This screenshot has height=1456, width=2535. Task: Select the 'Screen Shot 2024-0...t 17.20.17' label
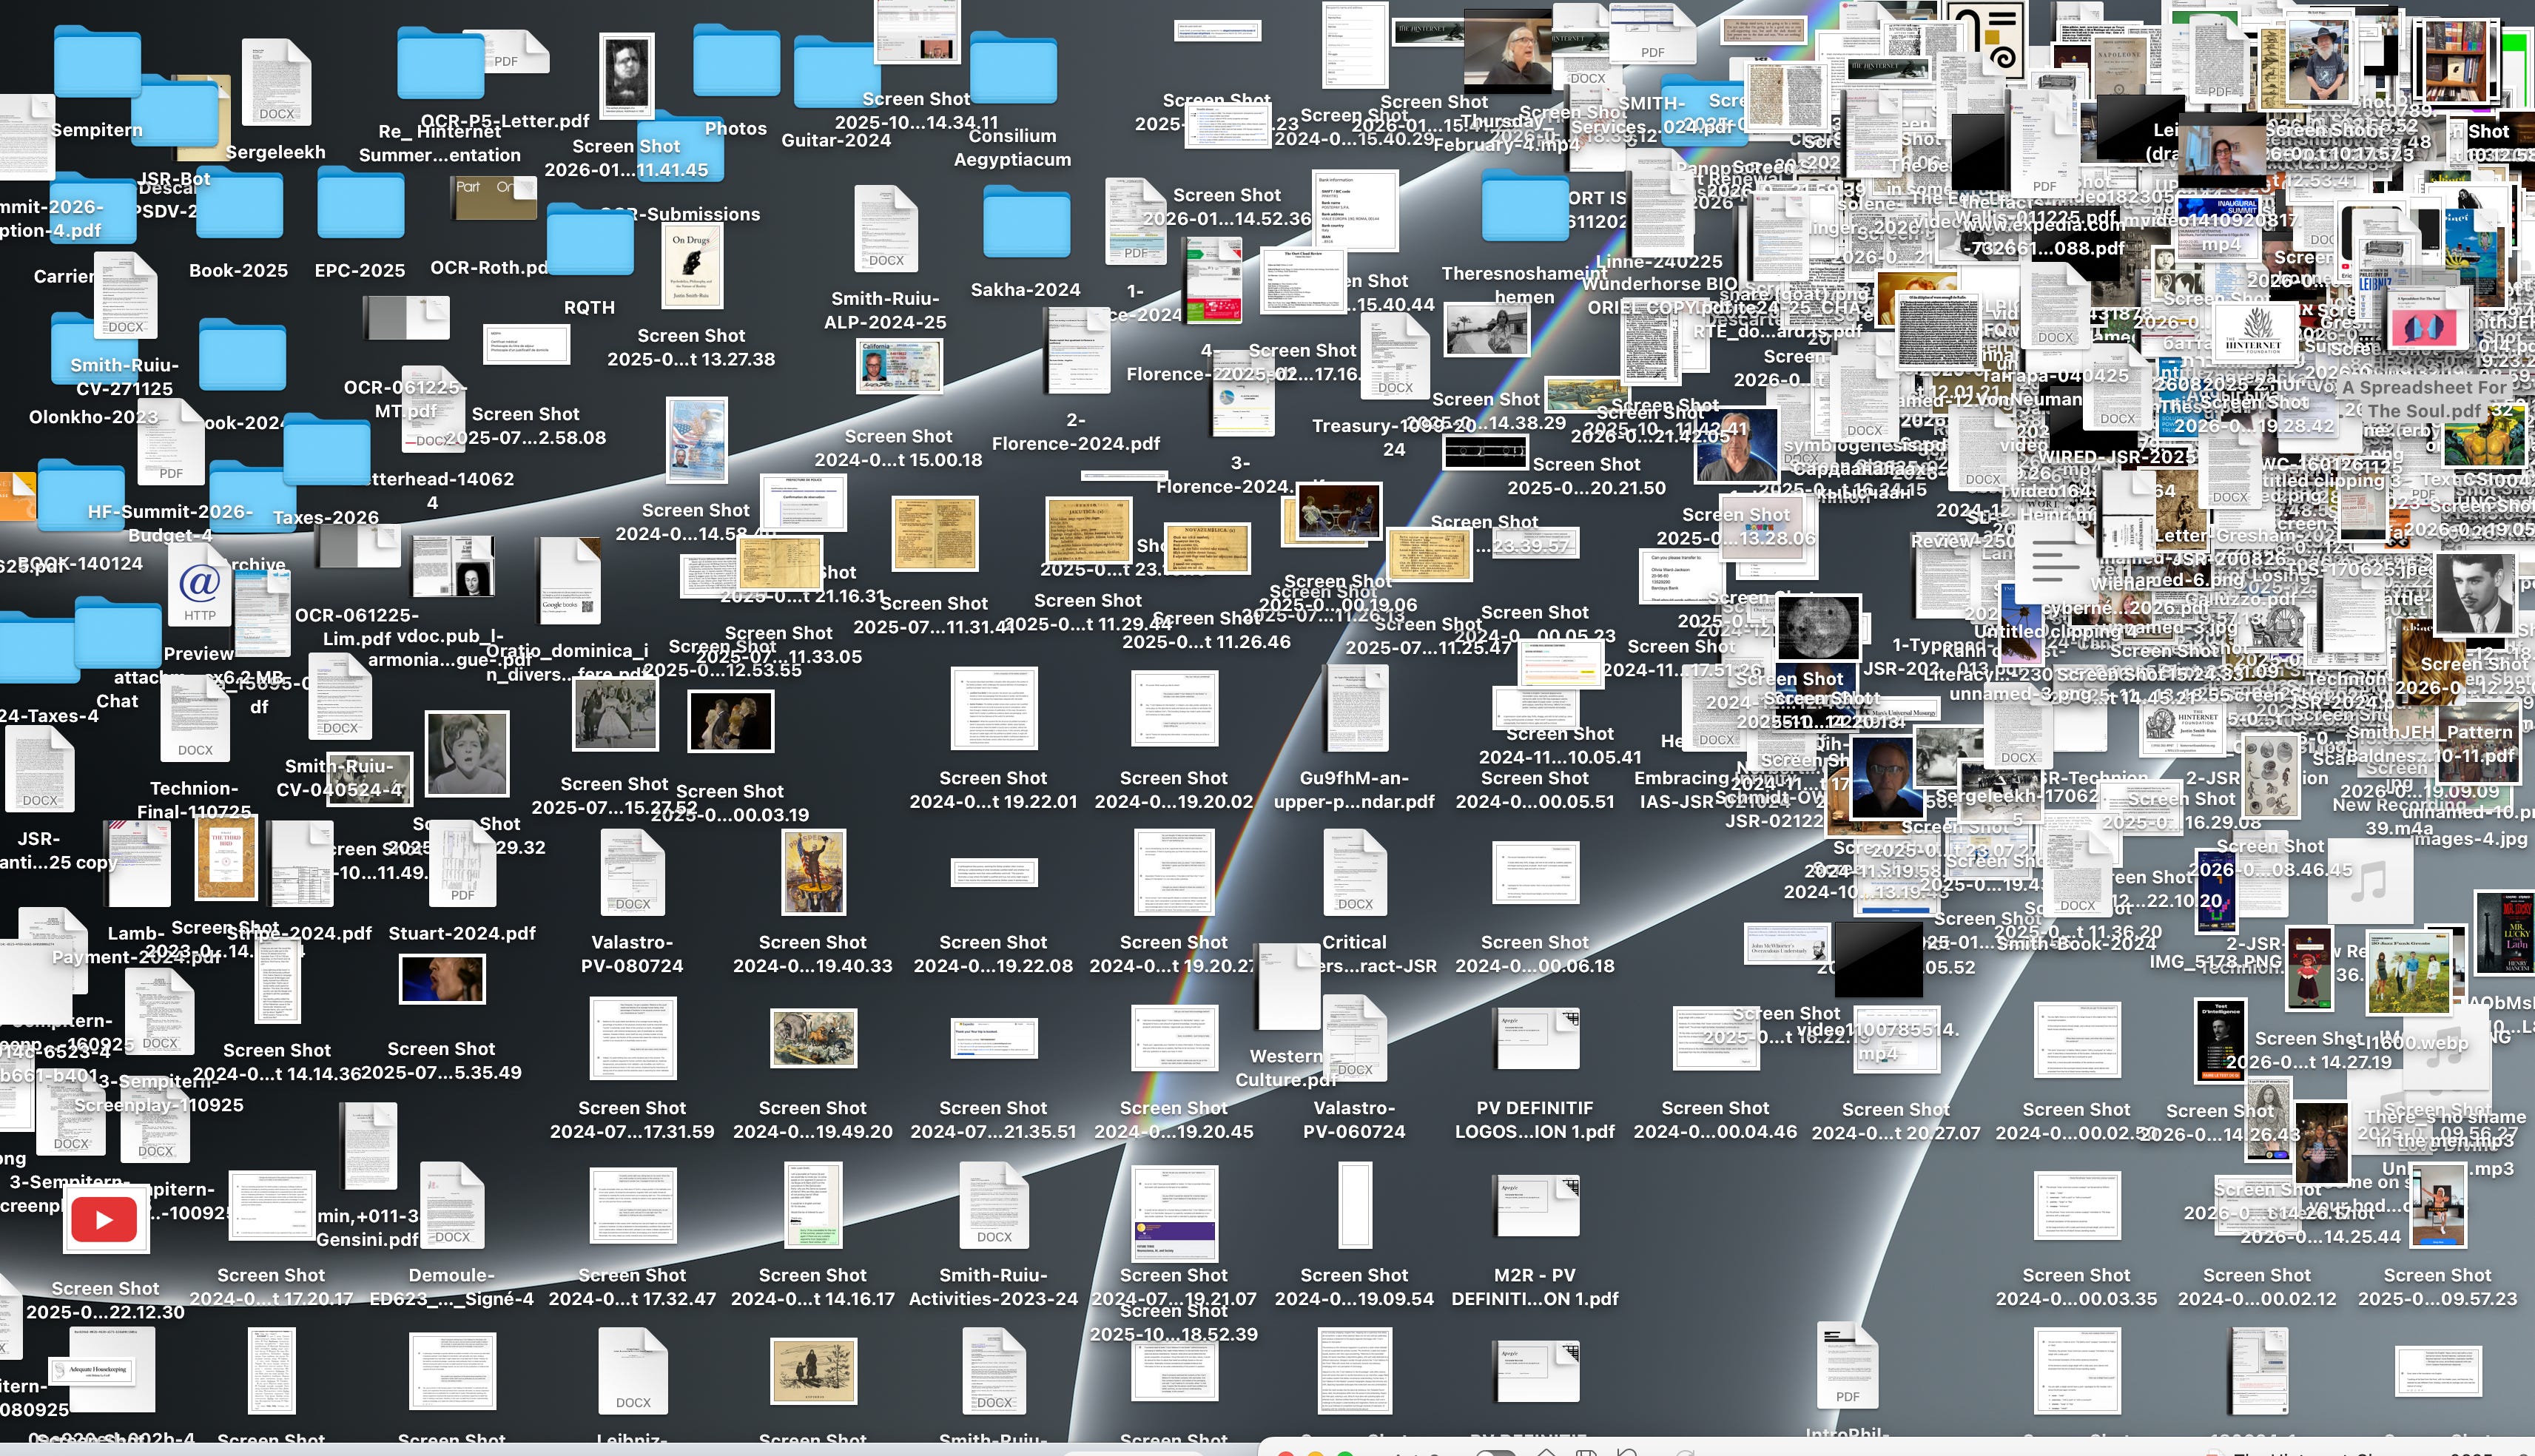[x=271, y=1287]
